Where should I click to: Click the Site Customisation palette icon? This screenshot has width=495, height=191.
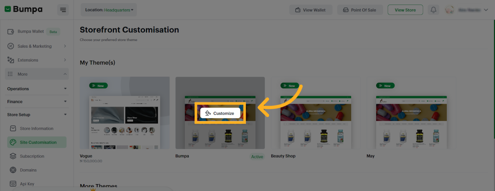coord(13,142)
